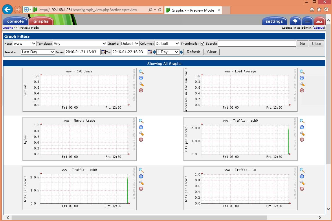Click page-top red arrow beside Traffic - lo graph
Viewport: 332px width, 221px height.
point(302,189)
